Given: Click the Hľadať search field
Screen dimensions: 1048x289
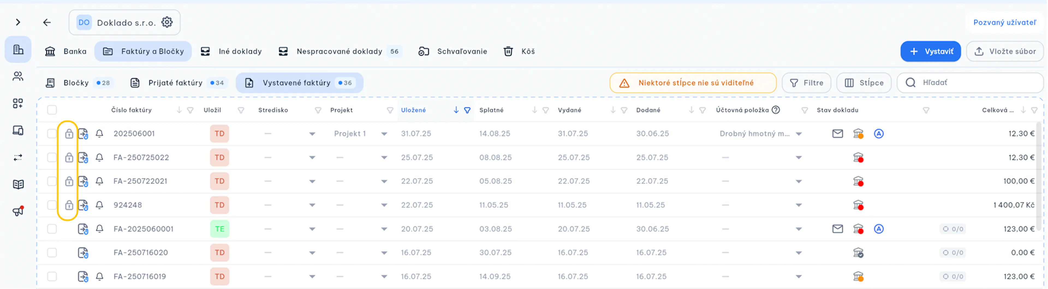Looking at the screenshot, I should (970, 83).
